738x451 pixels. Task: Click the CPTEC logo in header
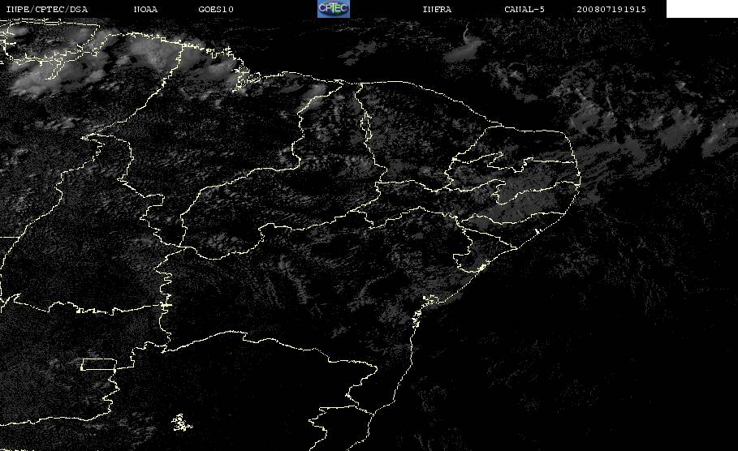pos(333,8)
